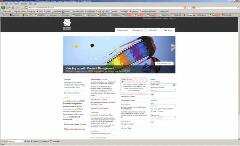Click the Home icon in the navigation toolbar
This screenshot has height=146, width=240.
pos(22,8)
